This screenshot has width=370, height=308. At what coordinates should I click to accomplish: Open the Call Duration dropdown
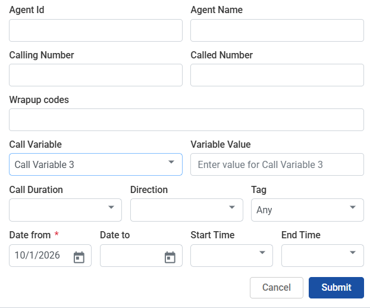pyautogui.click(x=65, y=210)
